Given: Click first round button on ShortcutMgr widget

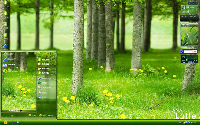Looking at the screenshot, I should 183,25.
